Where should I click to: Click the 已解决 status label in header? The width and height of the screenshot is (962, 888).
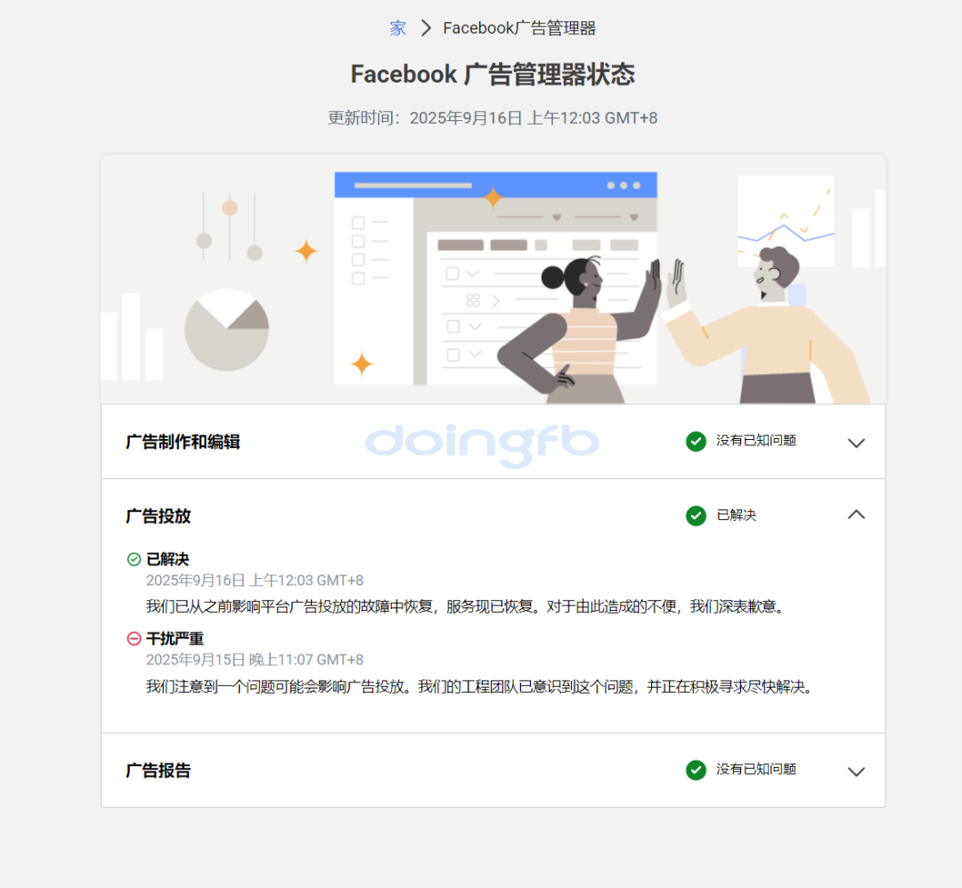click(737, 515)
